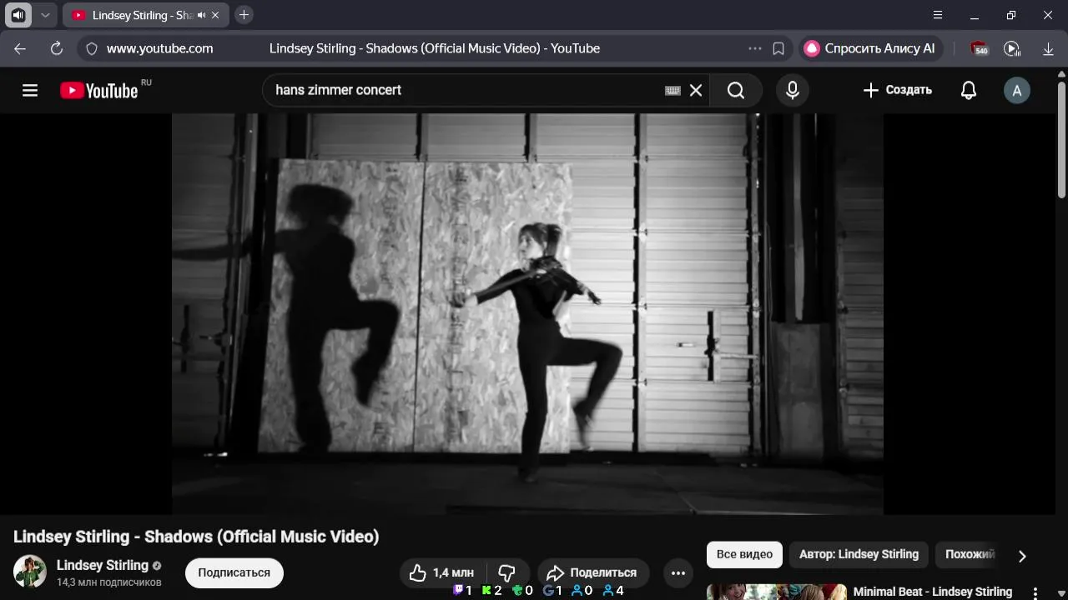Select the Все видео filter chip
Image resolution: width=1068 pixels, height=600 pixels.
tap(744, 554)
